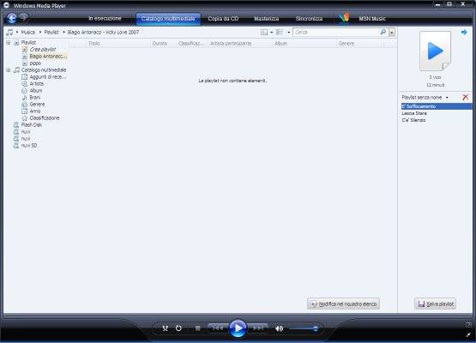This screenshot has width=476, height=343.
Task: Click the search magnifier icon
Action: pos(383,32)
